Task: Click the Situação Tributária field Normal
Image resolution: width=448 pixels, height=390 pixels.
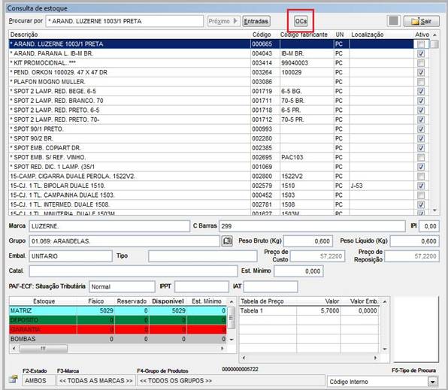Action: [122, 286]
